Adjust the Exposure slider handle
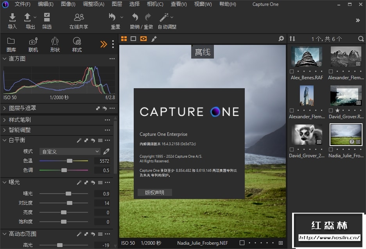 [x=68, y=194]
